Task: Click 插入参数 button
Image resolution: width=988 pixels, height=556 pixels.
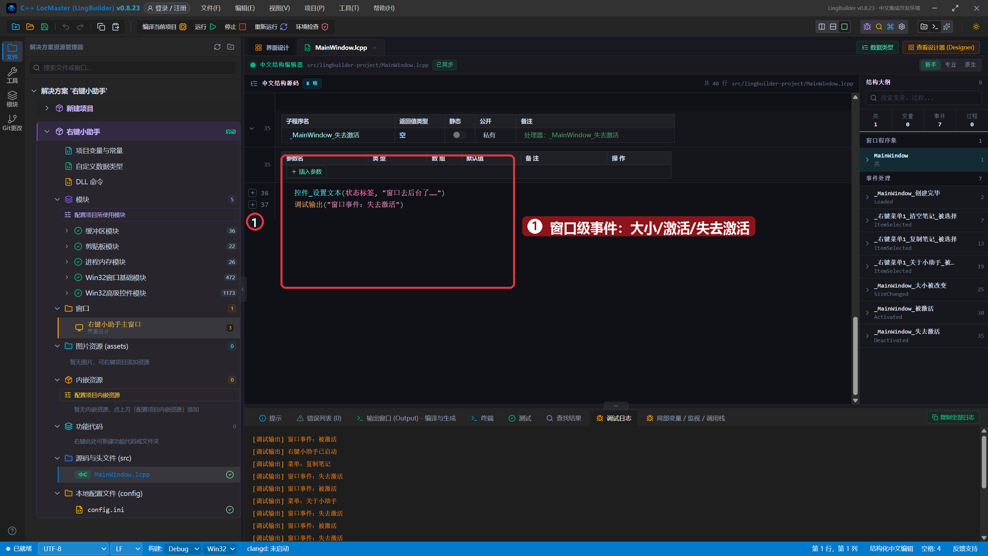Action: (x=307, y=172)
